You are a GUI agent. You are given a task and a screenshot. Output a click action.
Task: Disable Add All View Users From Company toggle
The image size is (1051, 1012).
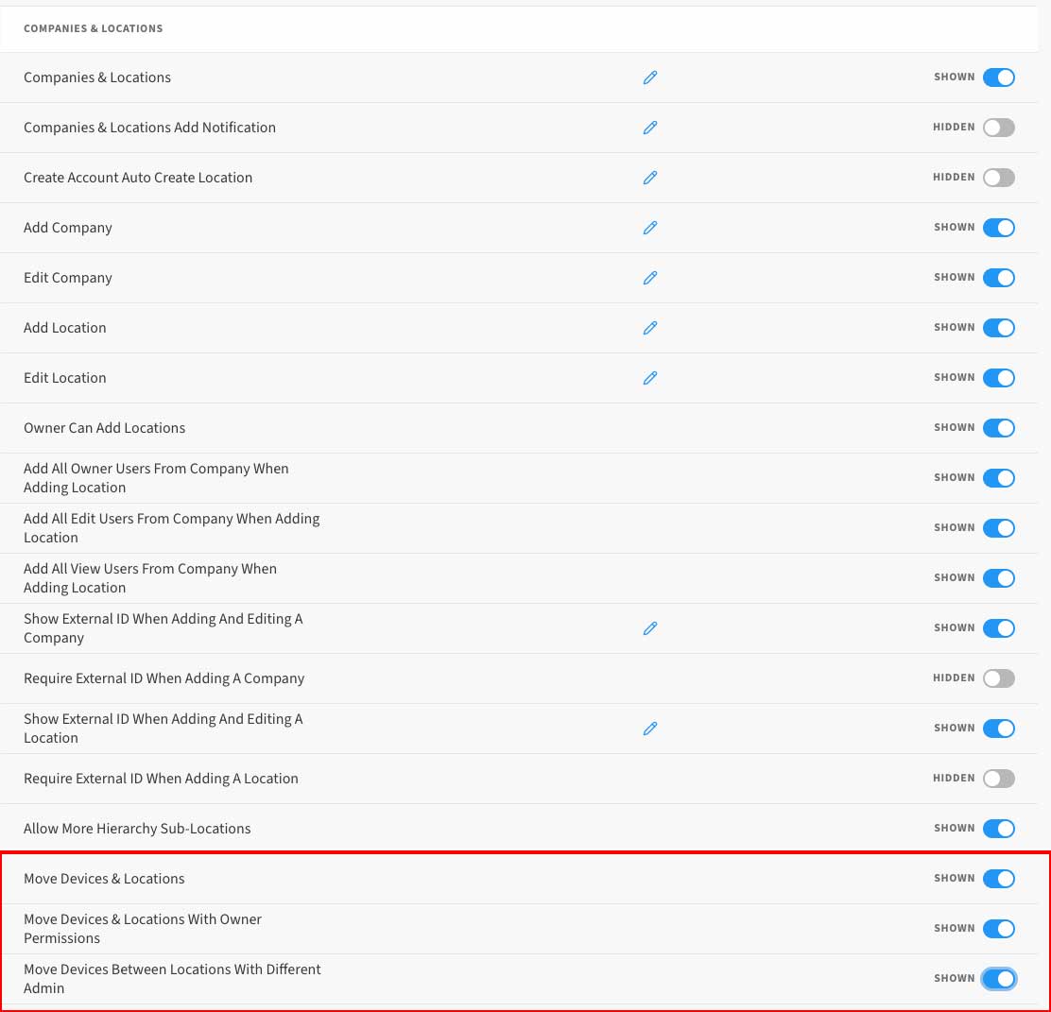coord(998,578)
